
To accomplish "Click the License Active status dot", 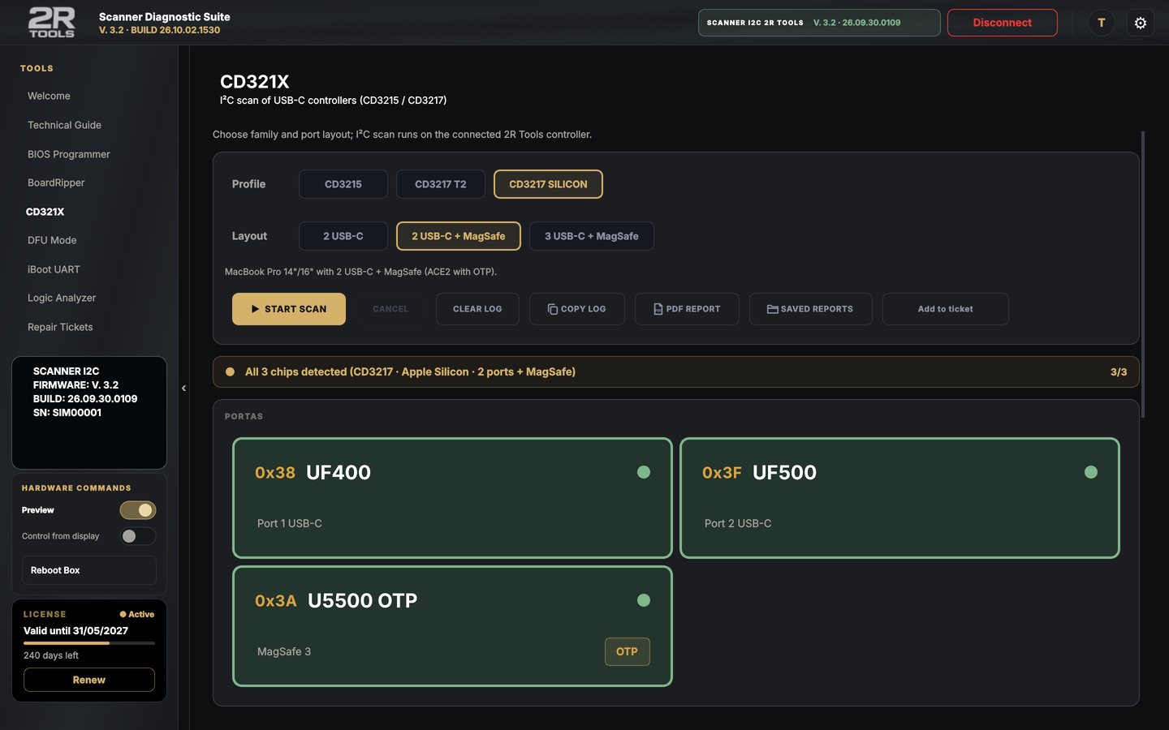I will (x=123, y=614).
